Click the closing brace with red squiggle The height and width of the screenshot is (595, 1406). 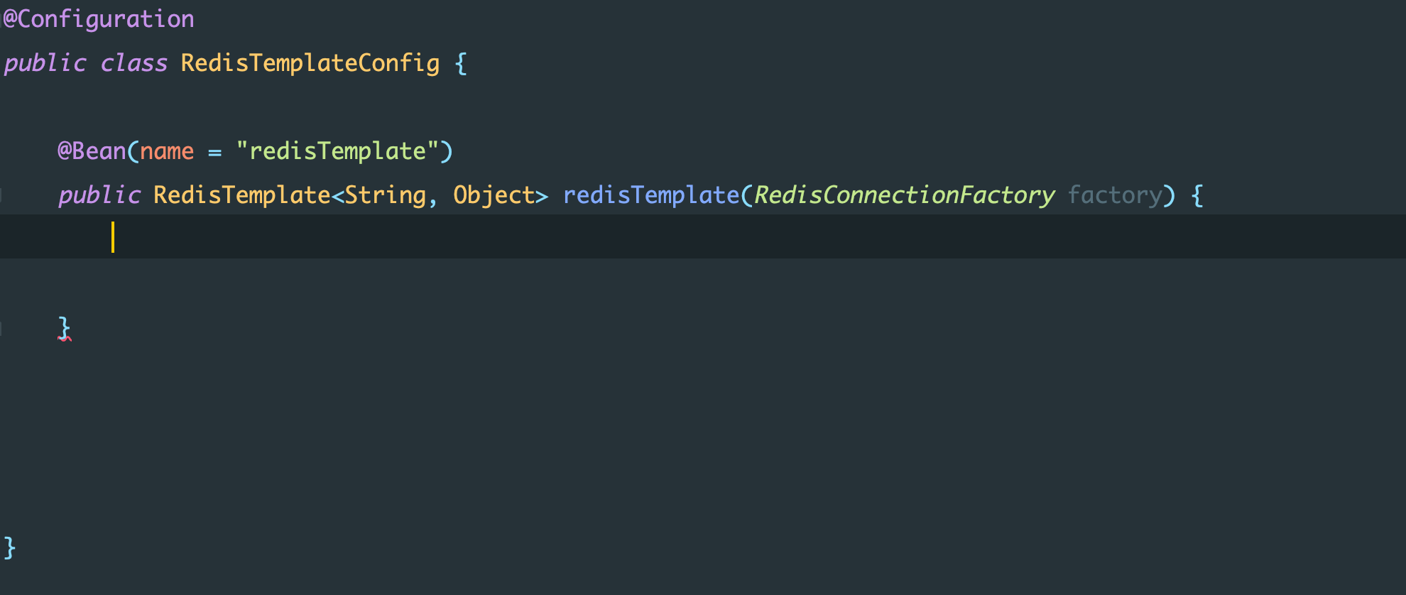tap(65, 329)
